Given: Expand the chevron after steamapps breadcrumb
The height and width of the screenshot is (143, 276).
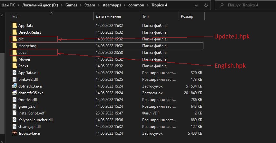Looking at the screenshot, I should pyautogui.click(x=125, y=5).
